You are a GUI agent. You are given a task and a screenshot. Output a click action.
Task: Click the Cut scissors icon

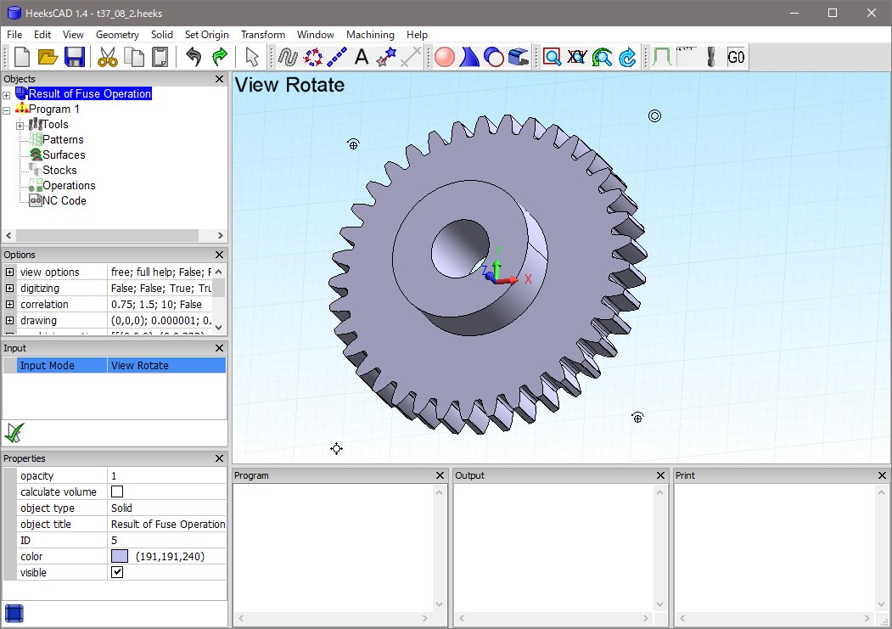click(107, 57)
